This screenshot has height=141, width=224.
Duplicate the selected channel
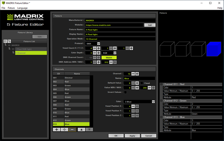click(x=64, y=129)
